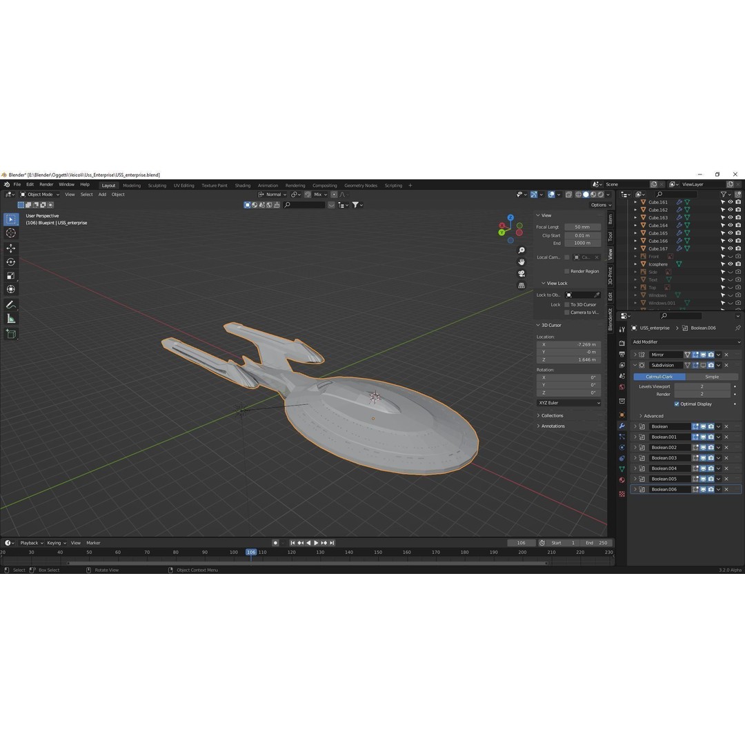Click the current frame 106 marker in timeline
Screen dimensions: 745x745
(251, 552)
